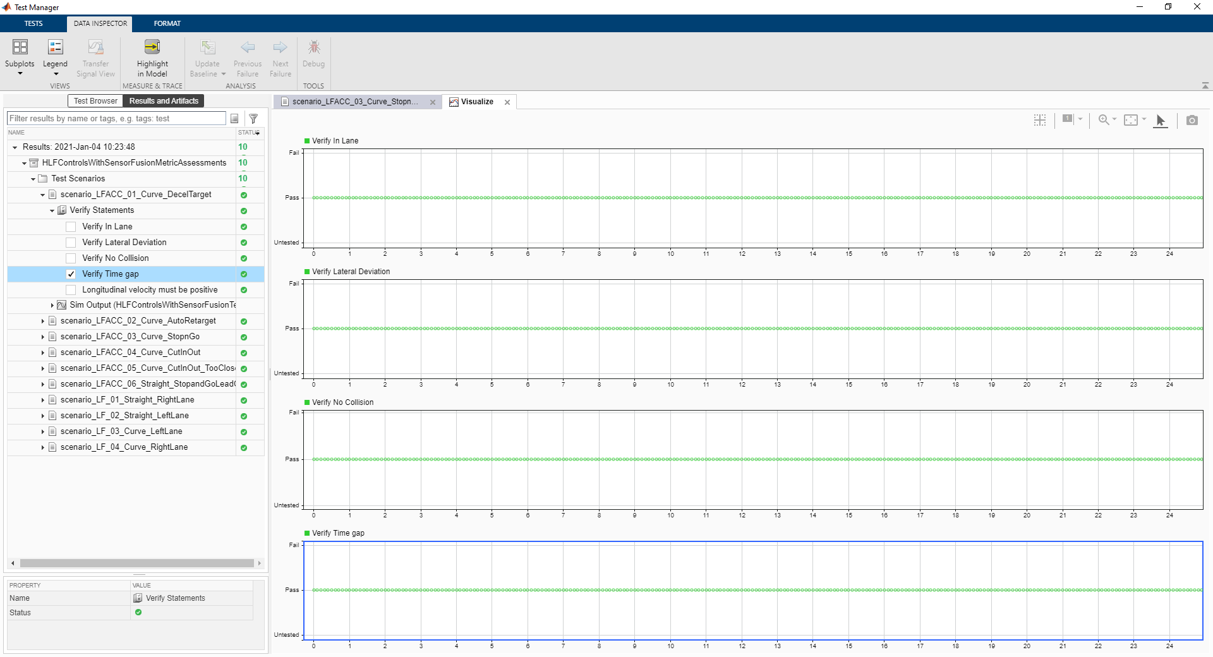The height and width of the screenshot is (657, 1213).
Task: Click the filter results input field
Action: 116,119
